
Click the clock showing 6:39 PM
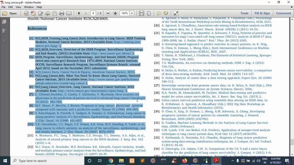coord(276,161)
